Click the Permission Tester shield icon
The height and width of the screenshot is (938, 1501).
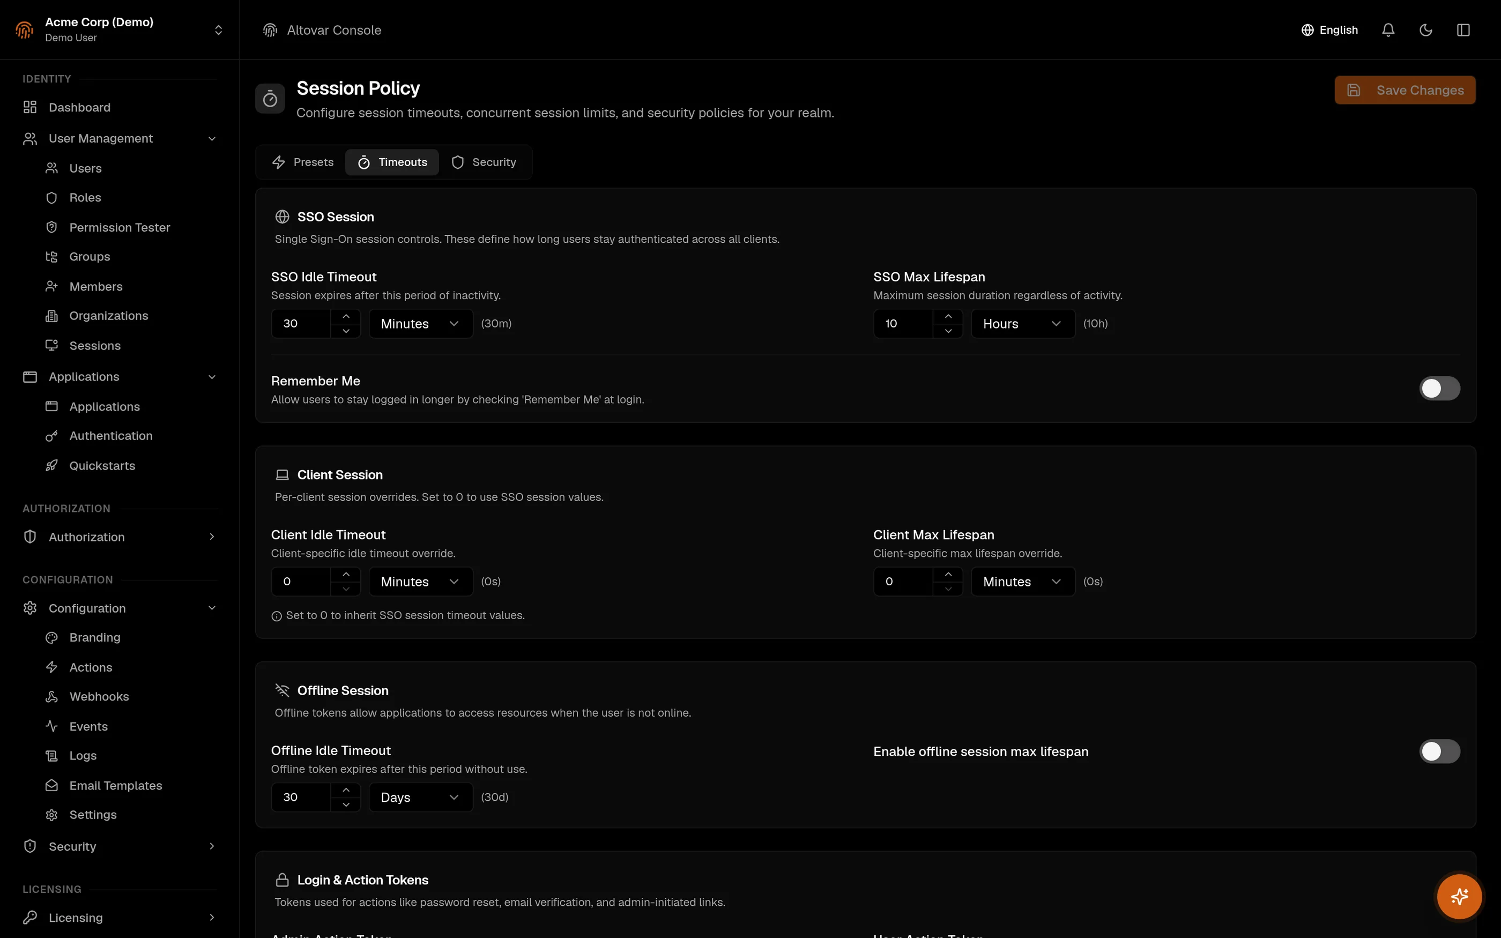point(51,227)
